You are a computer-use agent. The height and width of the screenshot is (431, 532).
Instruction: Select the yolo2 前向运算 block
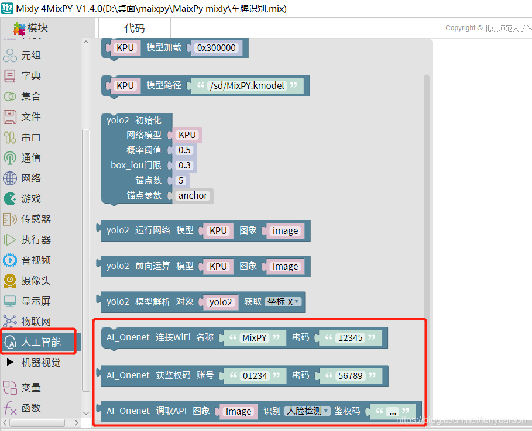point(204,266)
